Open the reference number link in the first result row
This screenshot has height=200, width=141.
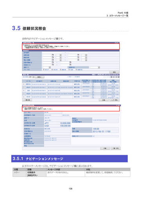pyautogui.click(x=39, y=84)
